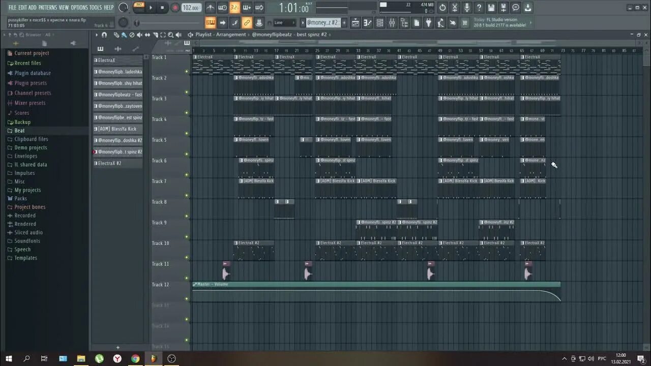651x366 pixels.
Task: Open the EDIT menu
Action: pyautogui.click(x=22, y=8)
